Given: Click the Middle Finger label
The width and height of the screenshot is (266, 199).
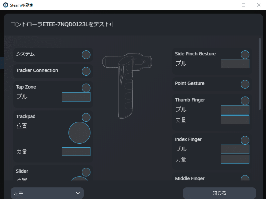Looking at the screenshot, I should click(x=190, y=178).
